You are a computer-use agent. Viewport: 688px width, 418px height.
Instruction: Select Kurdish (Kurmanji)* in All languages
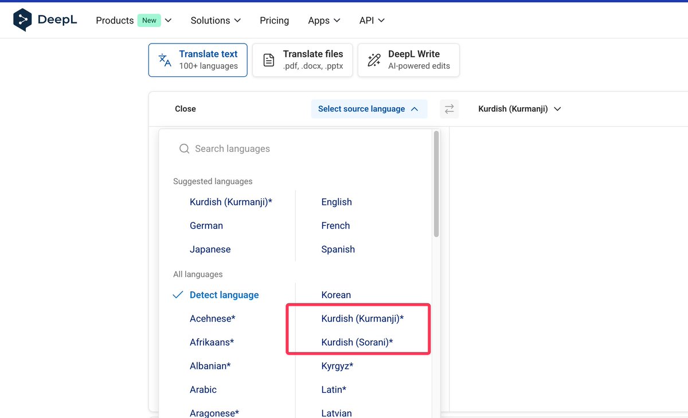pos(362,318)
